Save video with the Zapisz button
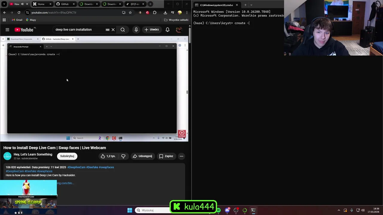Screen dimensions: 383x215 (166, 156)
